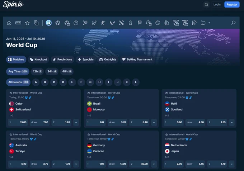This screenshot has height=171, width=244.
Task: Select the League of Legends icon
Action: 166,23
